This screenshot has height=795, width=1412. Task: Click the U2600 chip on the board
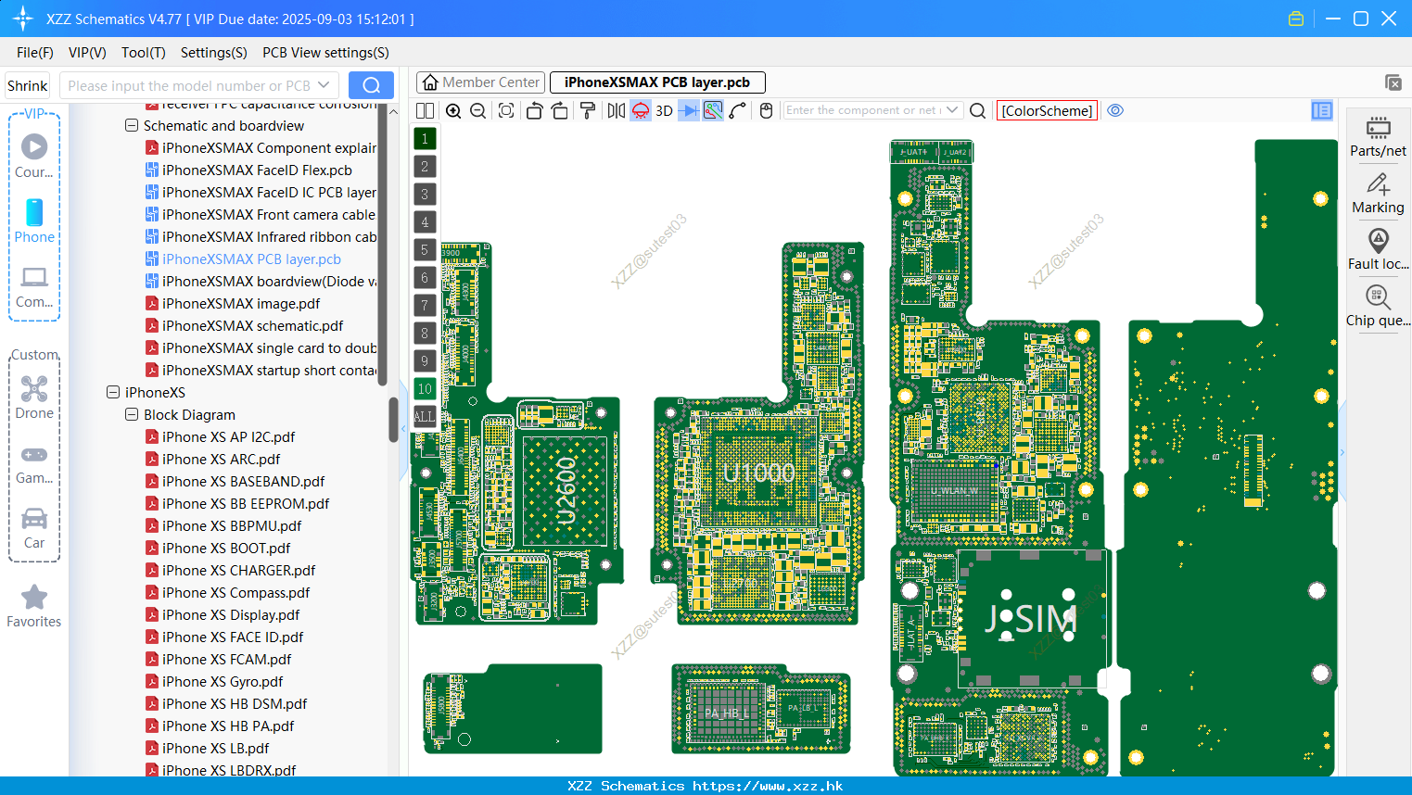coord(566,490)
